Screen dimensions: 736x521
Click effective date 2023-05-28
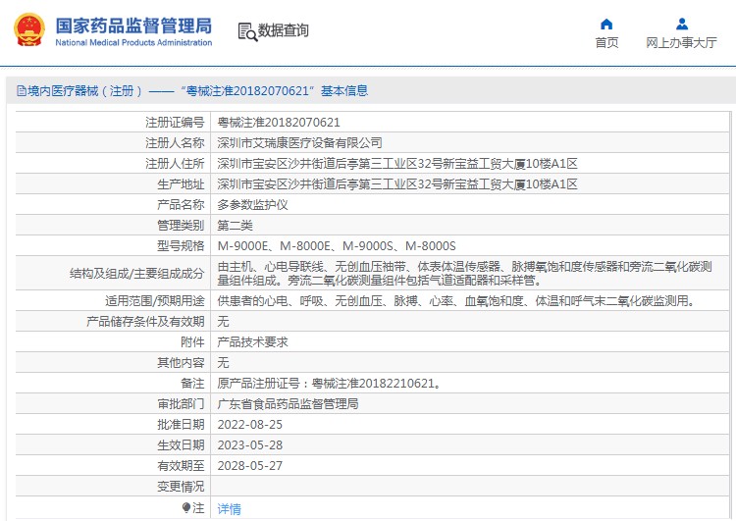coord(249,445)
